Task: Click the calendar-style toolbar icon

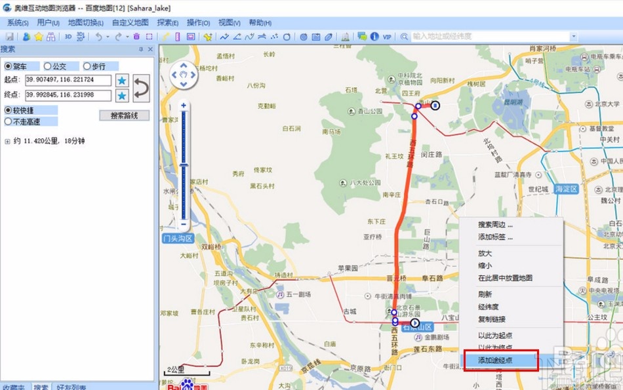Action: click(316, 37)
